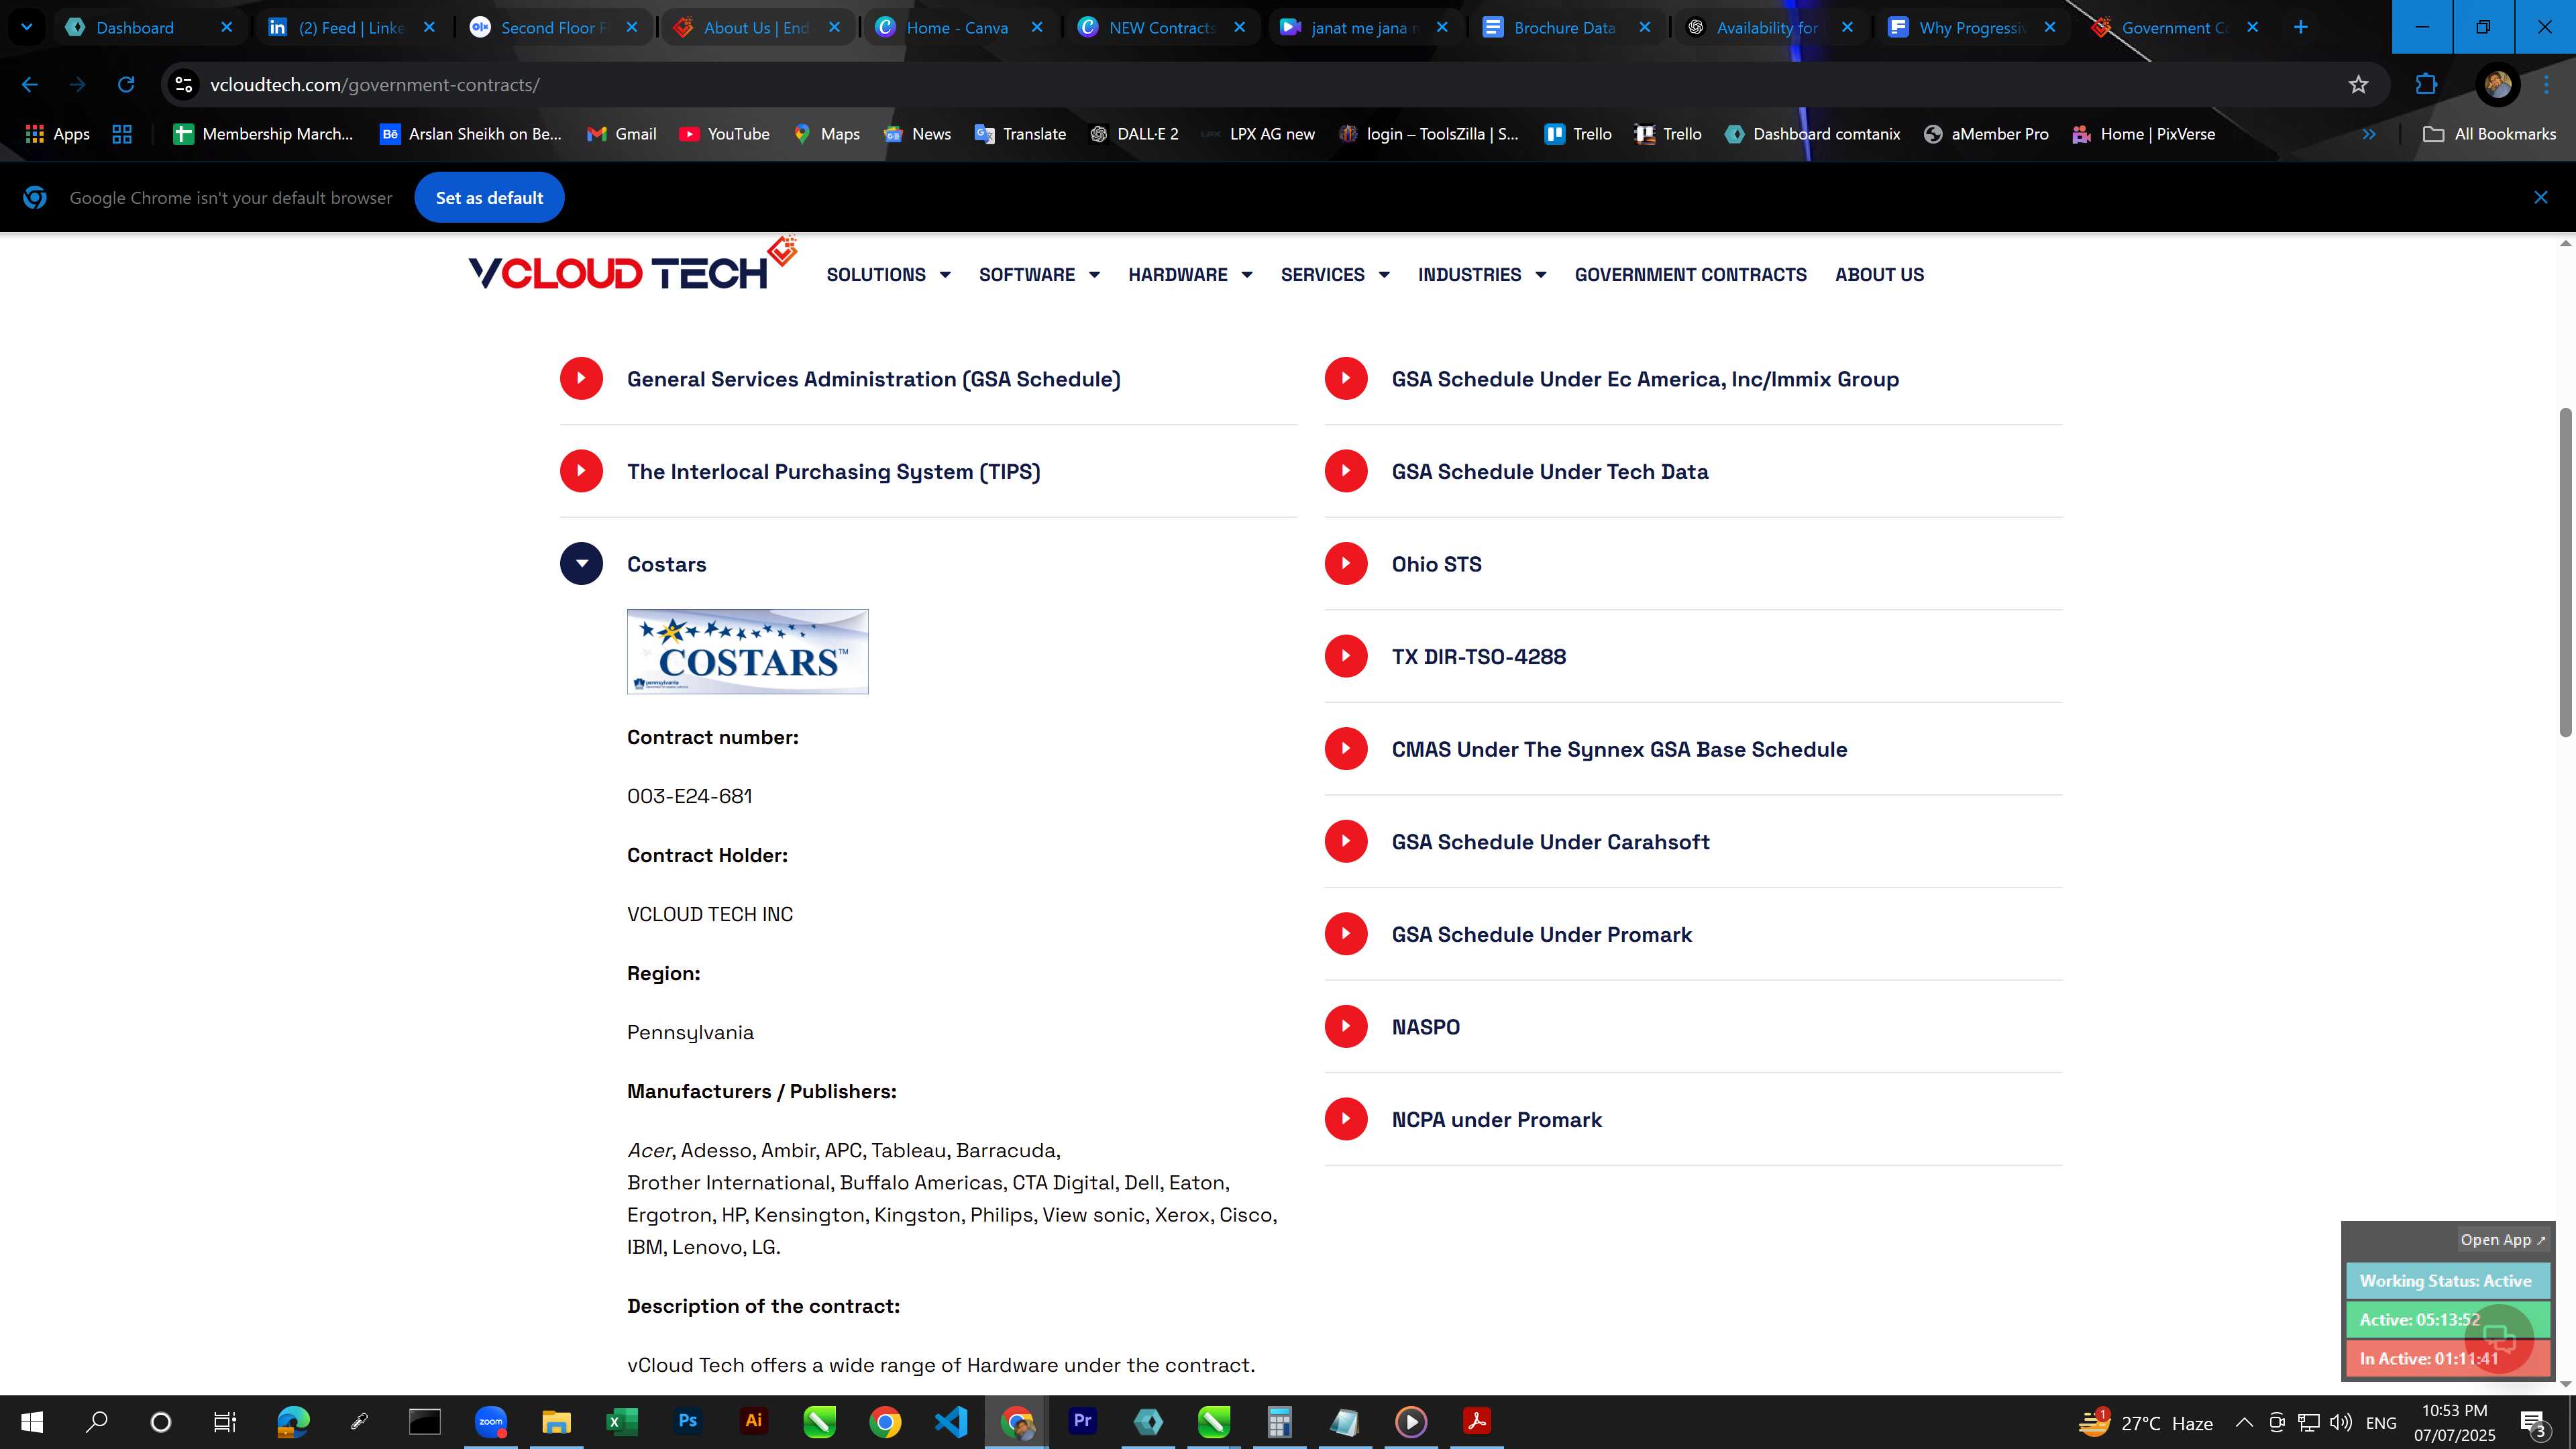Open the YouTube bookmark
Viewport: 2576px width, 1449px height.
[724, 134]
